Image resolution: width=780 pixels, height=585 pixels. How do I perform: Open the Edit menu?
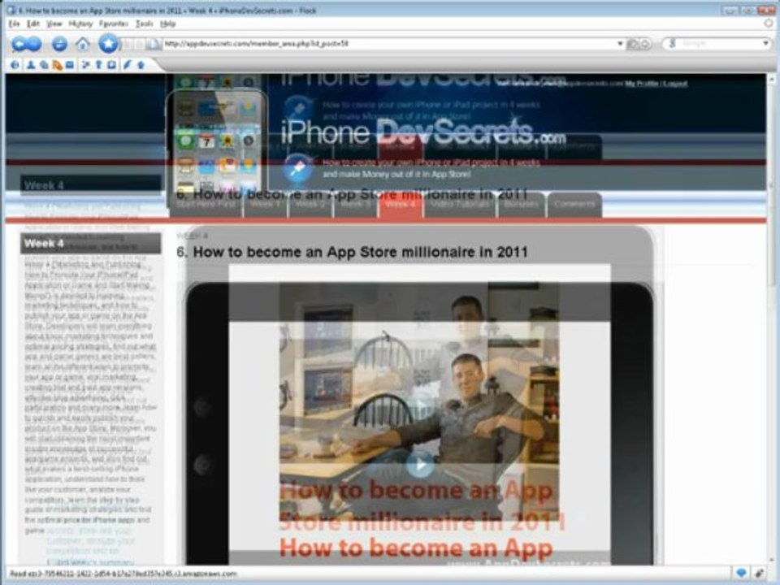(x=32, y=24)
